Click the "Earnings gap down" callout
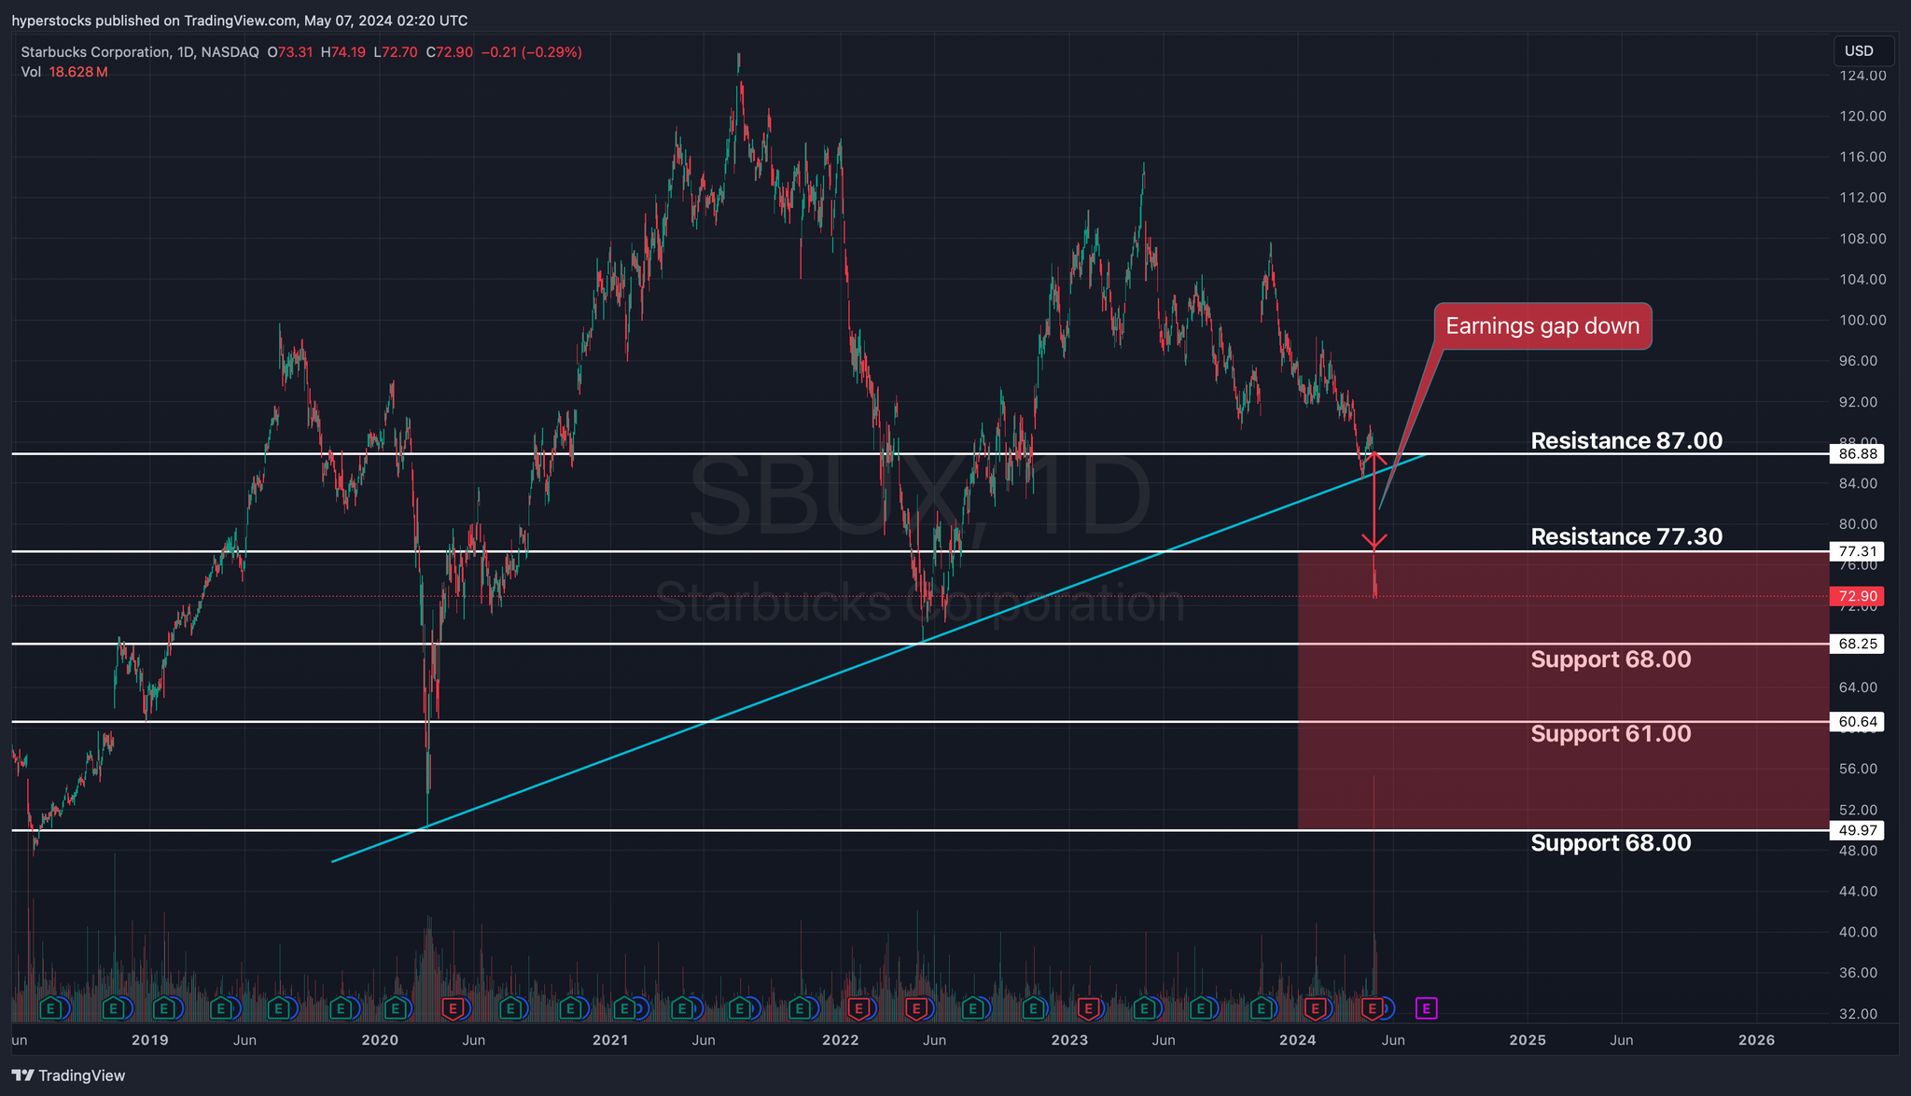Viewport: 1911px width, 1096px height. coord(1541,326)
